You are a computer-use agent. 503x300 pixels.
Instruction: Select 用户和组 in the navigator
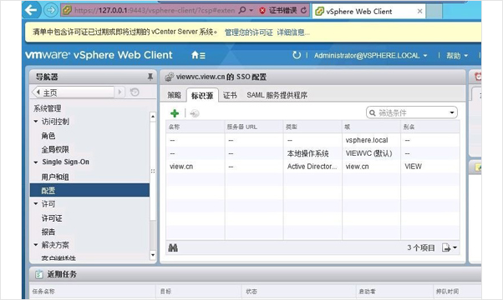(55, 177)
